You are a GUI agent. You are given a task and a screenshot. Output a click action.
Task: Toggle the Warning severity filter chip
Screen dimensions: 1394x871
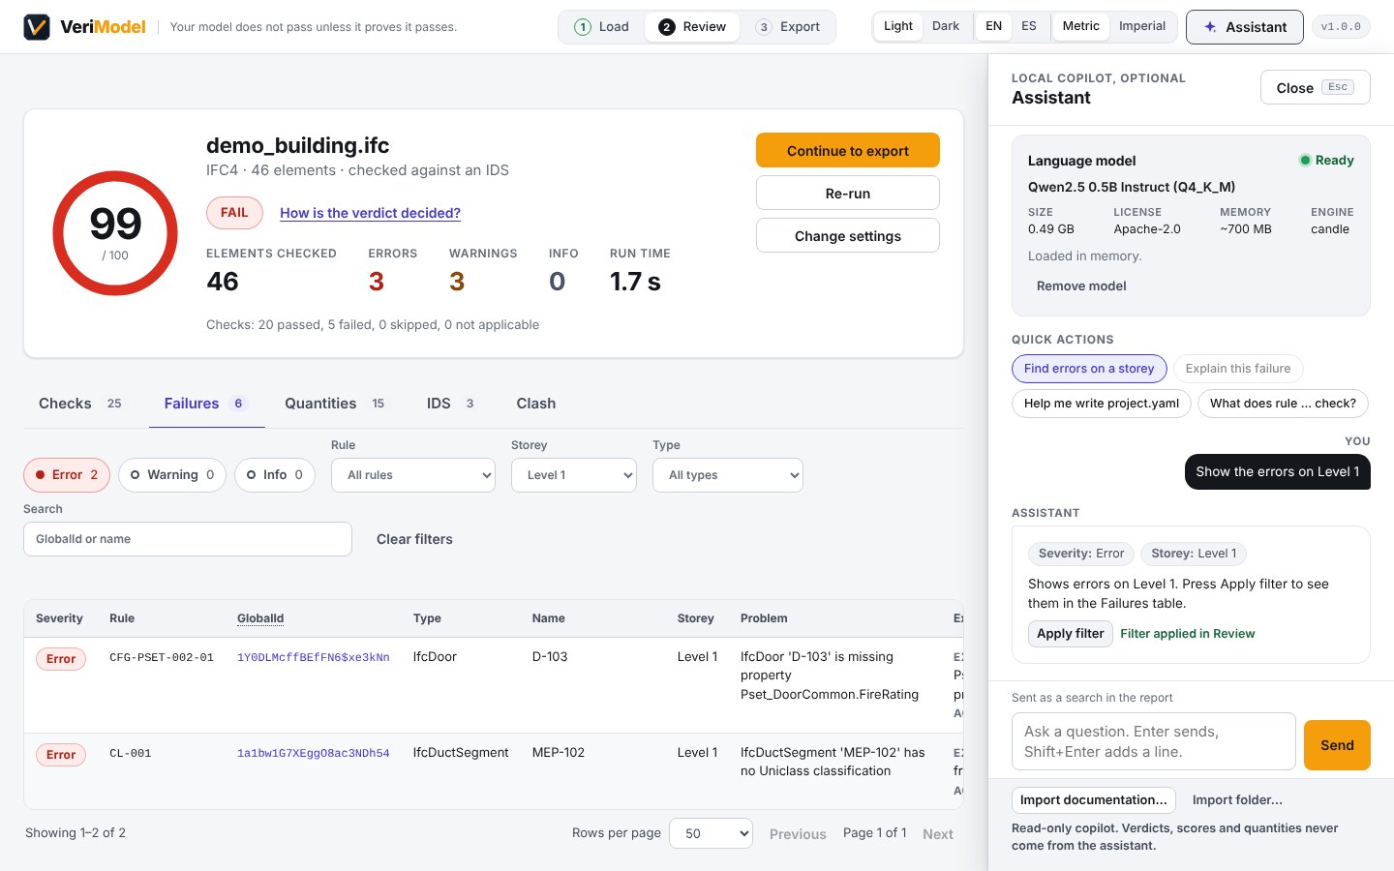point(172,475)
